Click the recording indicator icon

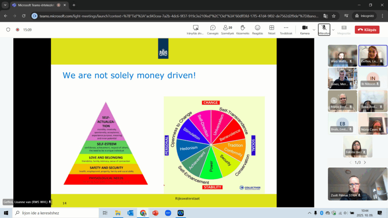click(x=17, y=30)
